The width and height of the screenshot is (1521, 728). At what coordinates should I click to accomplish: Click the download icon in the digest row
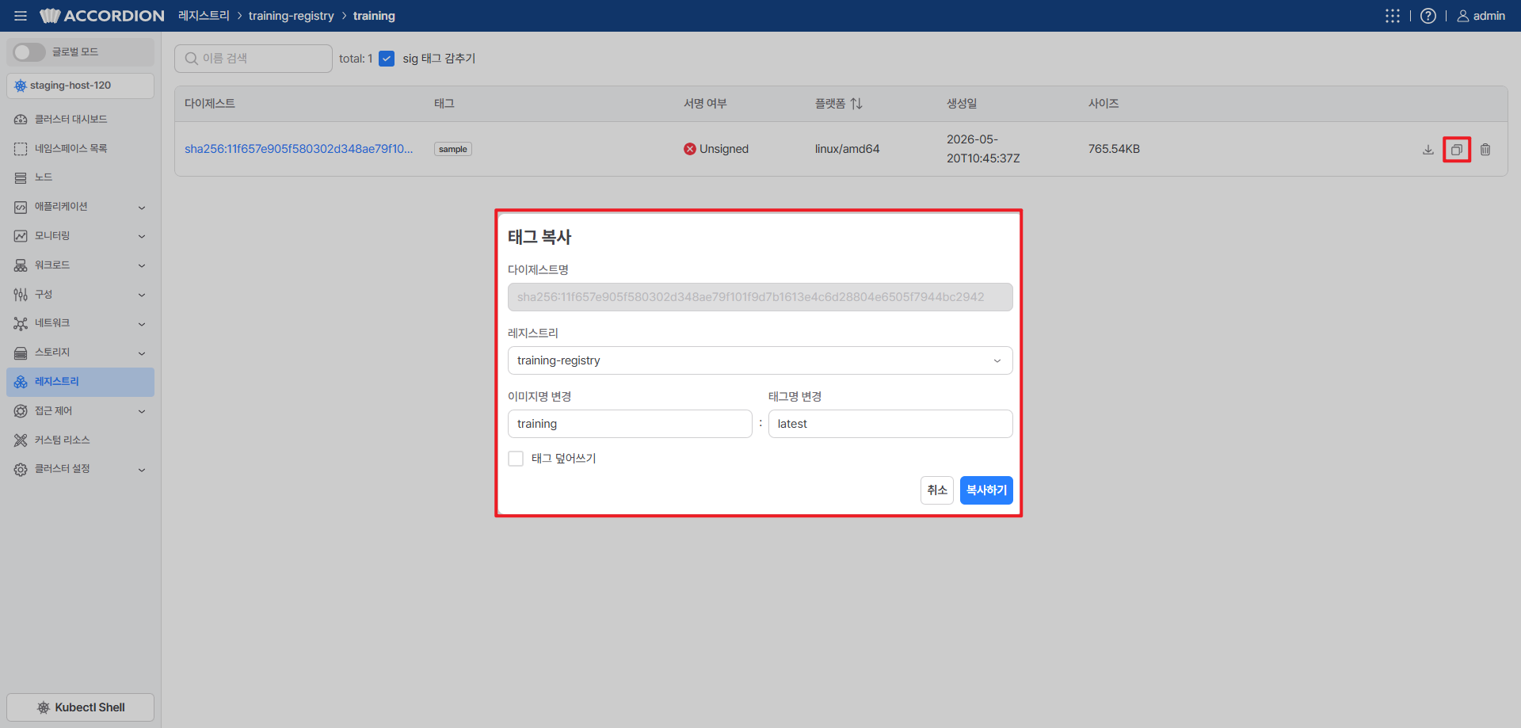(1428, 150)
